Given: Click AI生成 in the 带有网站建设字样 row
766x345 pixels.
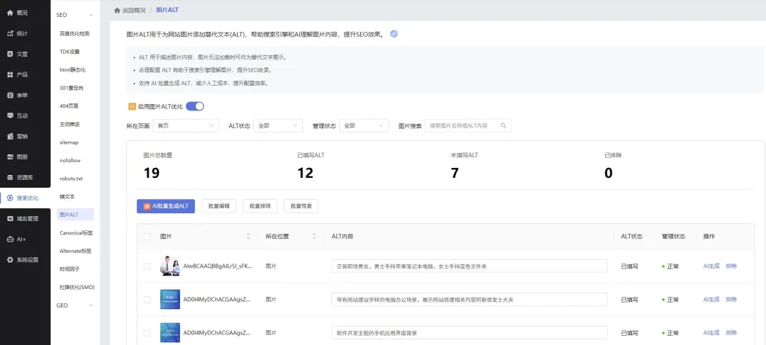Looking at the screenshot, I should tap(711, 299).
